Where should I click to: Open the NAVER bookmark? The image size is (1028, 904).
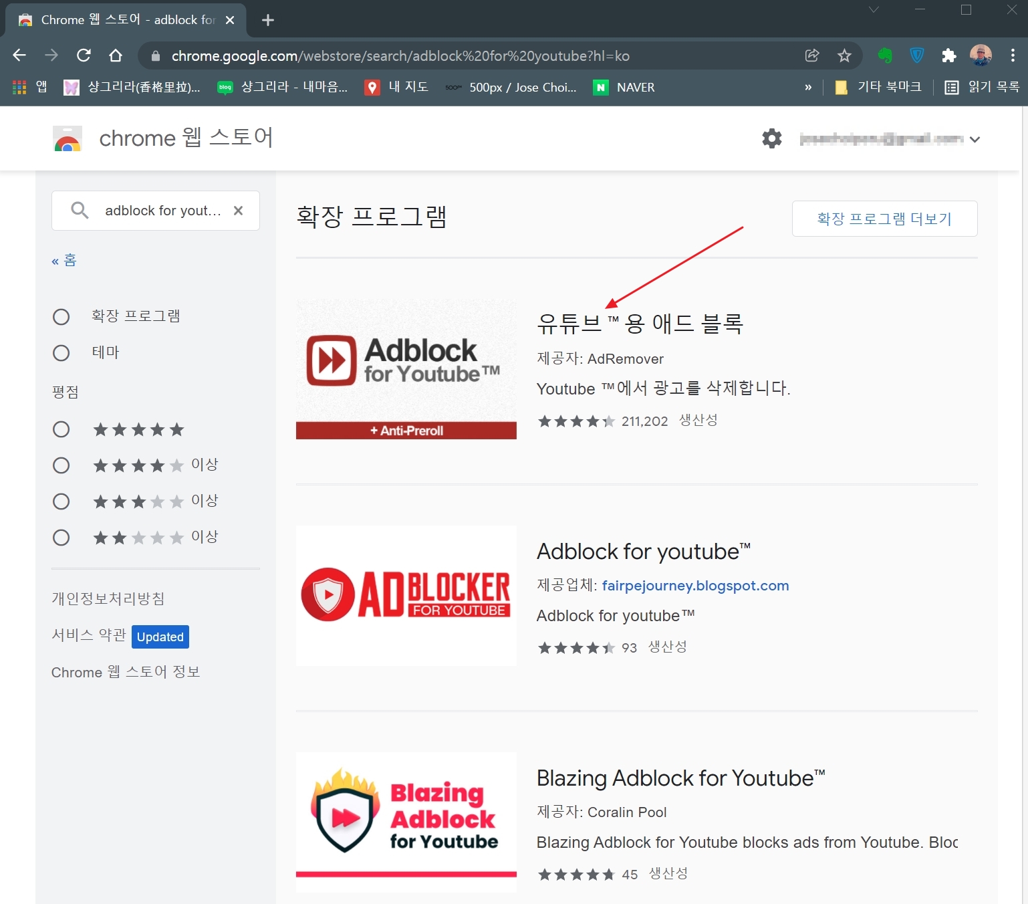(x=624, y=87)
